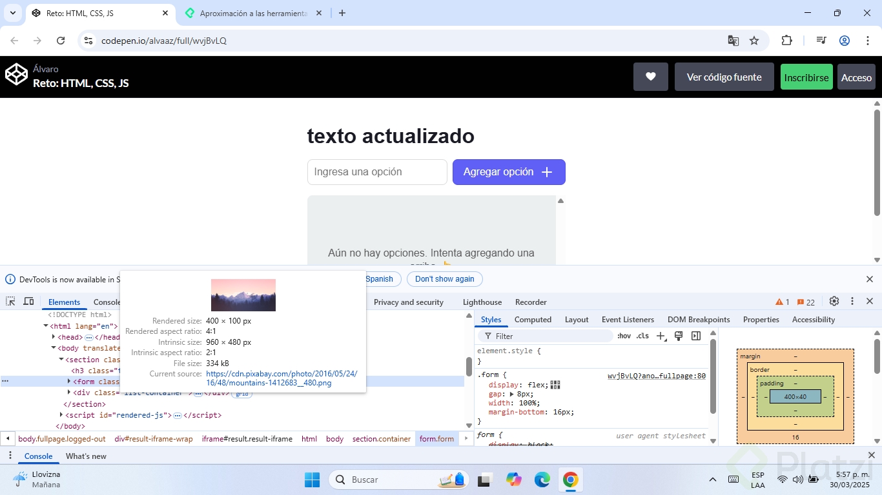This screenshot has height=495, width=882.
Task: Switch to the Layout tab
Action: [577, 320]
